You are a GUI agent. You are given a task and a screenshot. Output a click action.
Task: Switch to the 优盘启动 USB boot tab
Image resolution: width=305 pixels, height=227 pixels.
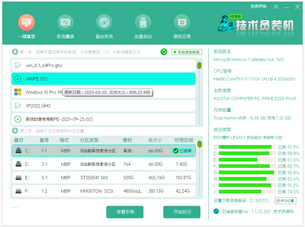tap(143, 27)
